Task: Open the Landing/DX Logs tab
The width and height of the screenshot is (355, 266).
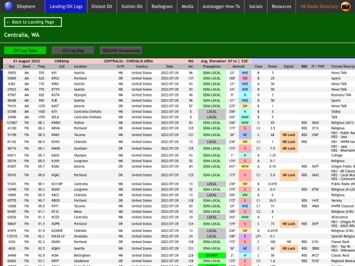Action: click(x=66, y=7)
